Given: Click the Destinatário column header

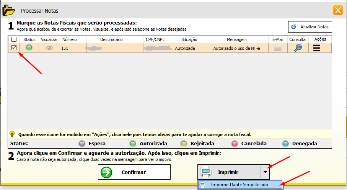Looking at the screenshot, I should click(x=111, y=39).
